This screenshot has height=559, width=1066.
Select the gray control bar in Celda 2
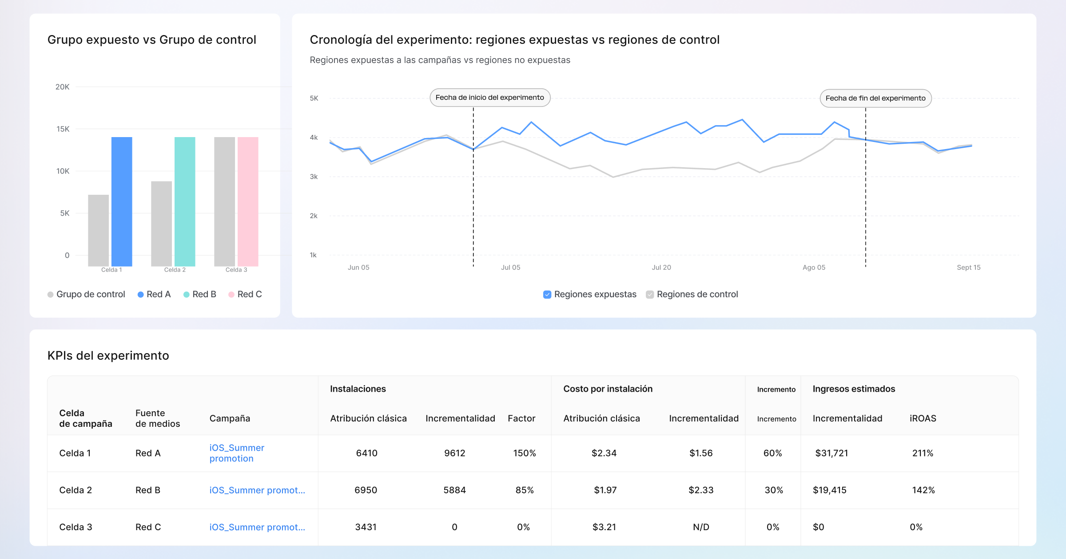162,224
